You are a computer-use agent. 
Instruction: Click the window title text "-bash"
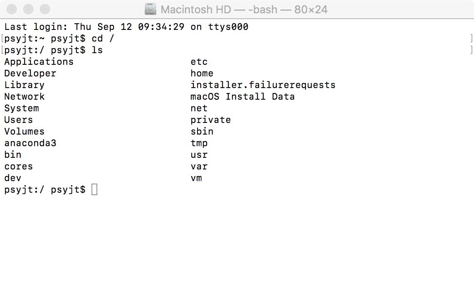pos(267,10)
